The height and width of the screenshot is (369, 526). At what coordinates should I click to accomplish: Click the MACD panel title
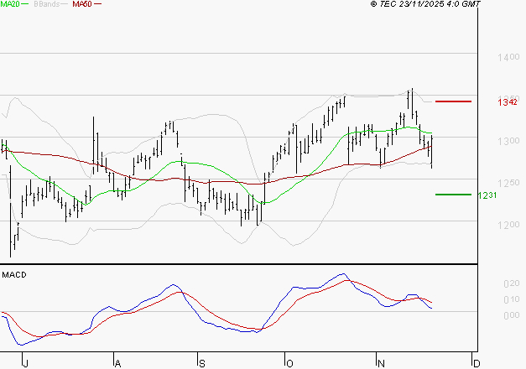pyautogui.click(x=14, y=275)
